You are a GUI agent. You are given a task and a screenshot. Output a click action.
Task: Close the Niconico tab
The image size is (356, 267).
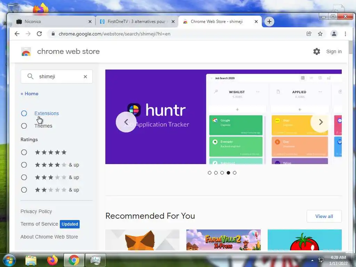[90, 22]
